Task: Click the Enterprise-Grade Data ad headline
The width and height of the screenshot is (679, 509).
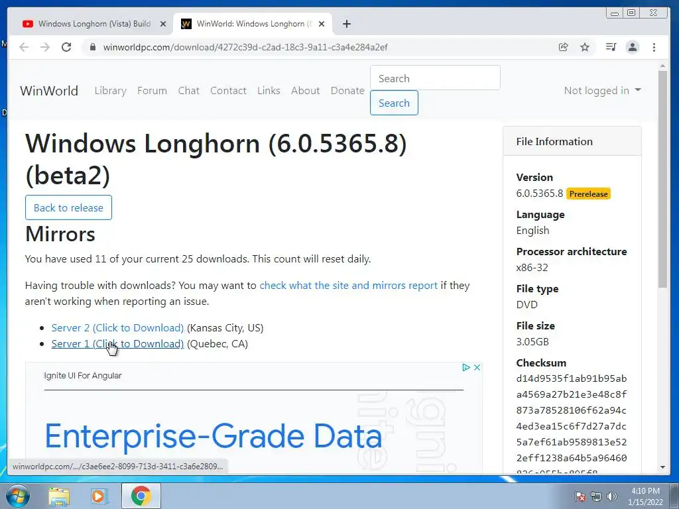Action: click(214, 436)
